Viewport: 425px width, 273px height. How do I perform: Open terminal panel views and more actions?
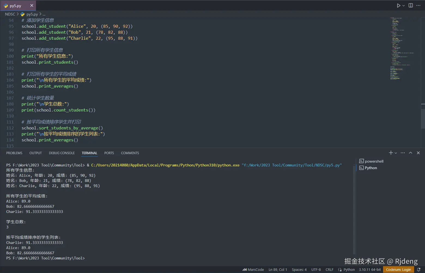(403, 153)
